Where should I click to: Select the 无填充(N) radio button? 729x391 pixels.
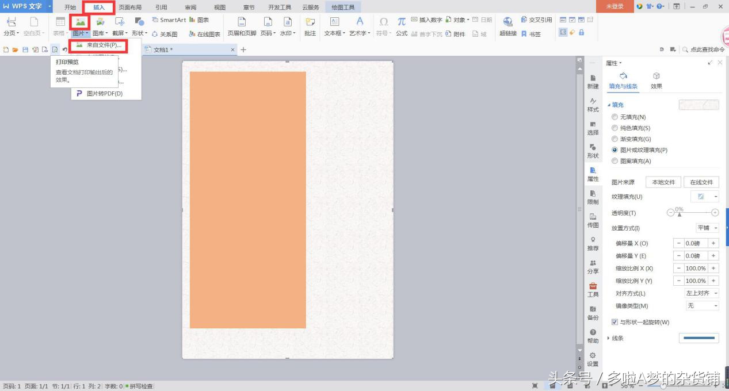615,117
